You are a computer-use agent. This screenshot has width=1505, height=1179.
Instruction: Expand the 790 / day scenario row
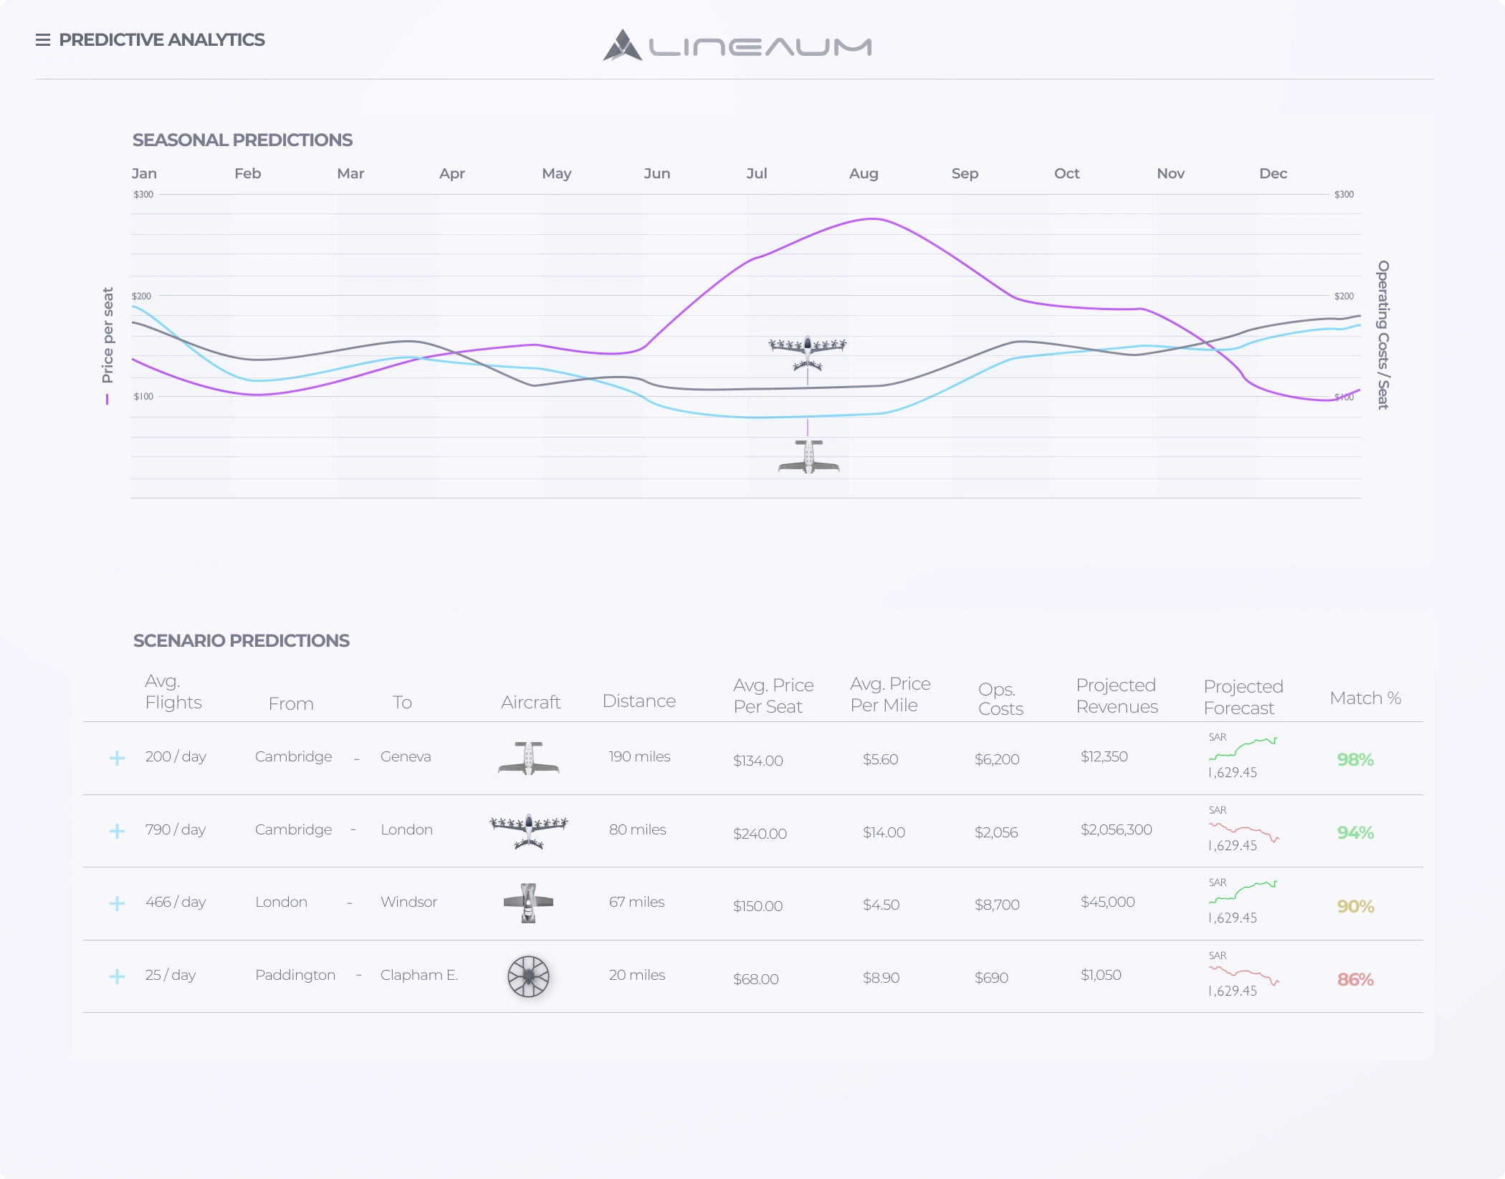tap(117, 831)
